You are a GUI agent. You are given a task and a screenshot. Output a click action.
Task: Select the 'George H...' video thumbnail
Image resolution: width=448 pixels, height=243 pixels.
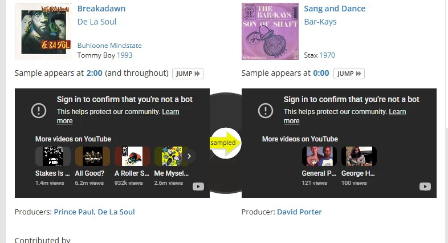[x=359, y=156]
